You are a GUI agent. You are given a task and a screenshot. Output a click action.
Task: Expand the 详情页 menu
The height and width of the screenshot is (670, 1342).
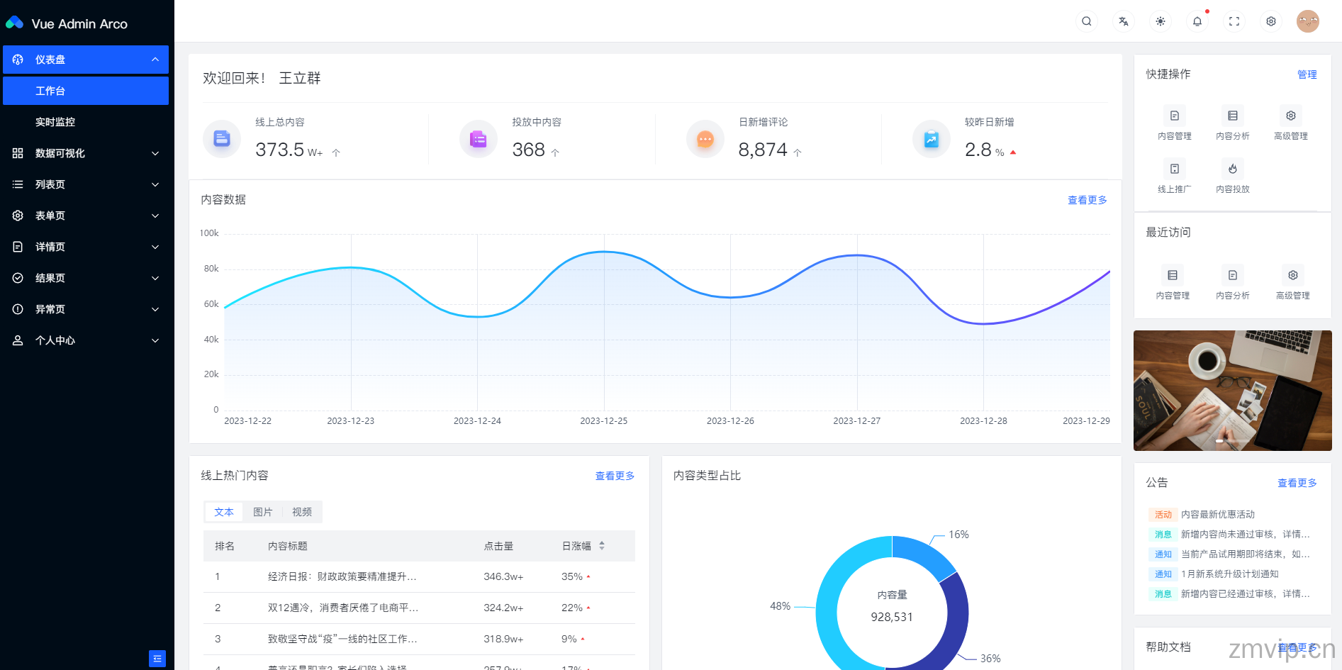click(x=86, y=247)
